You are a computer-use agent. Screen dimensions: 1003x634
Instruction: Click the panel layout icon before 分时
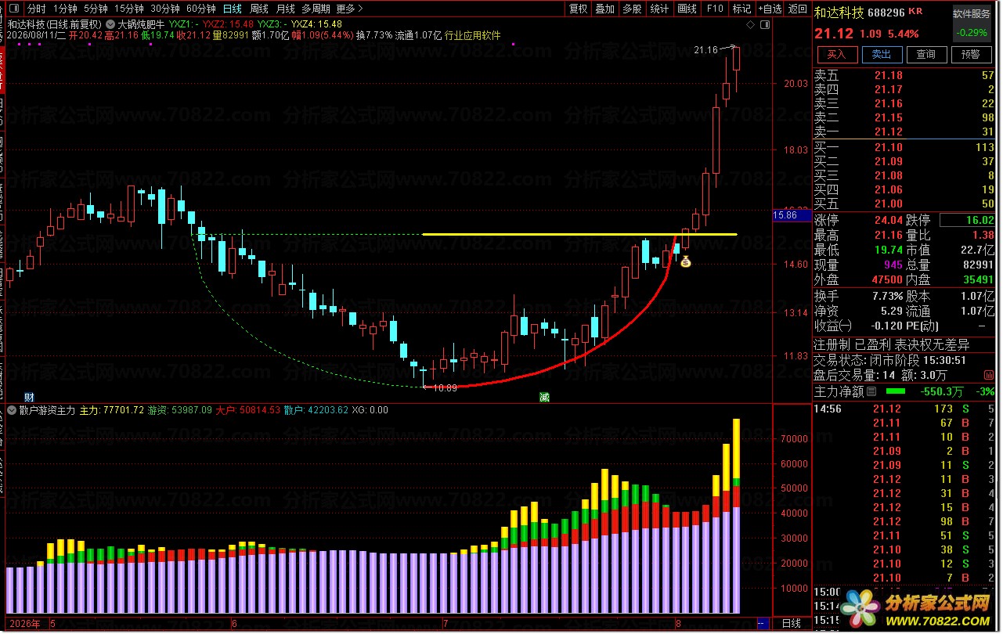[13, 9]
